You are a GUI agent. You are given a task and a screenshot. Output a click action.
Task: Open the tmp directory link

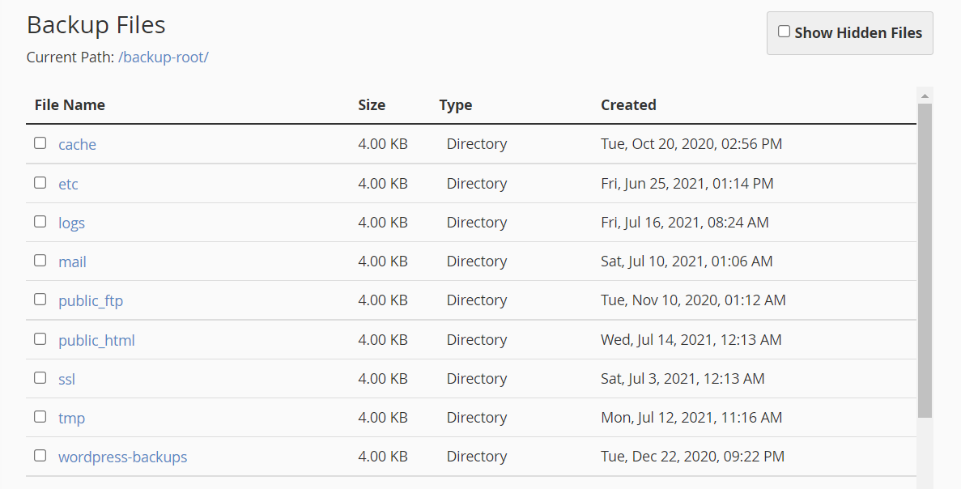pyautogui.click(x=72, y=418)
